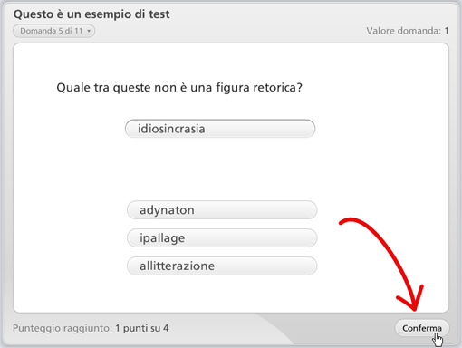Image resolution: width=462 pixels, height=348 pixels.
Task: Click the hand pointer icon on Conferma
Action: coord(438,340)
